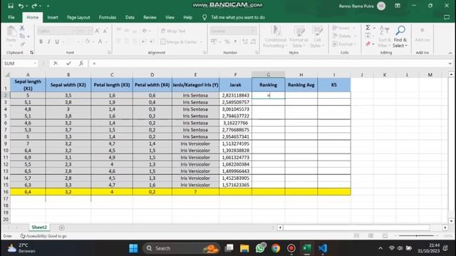Click the Ribbon Display Options icon
This screenshot has width=456, height=256.
click(x=398, y=6)
